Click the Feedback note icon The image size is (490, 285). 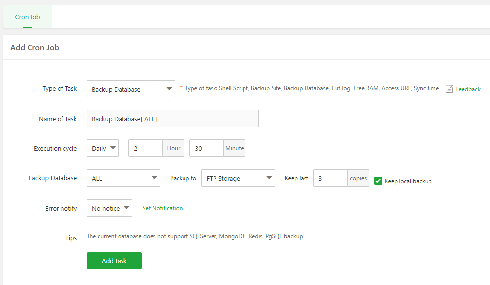pos(449,89)
